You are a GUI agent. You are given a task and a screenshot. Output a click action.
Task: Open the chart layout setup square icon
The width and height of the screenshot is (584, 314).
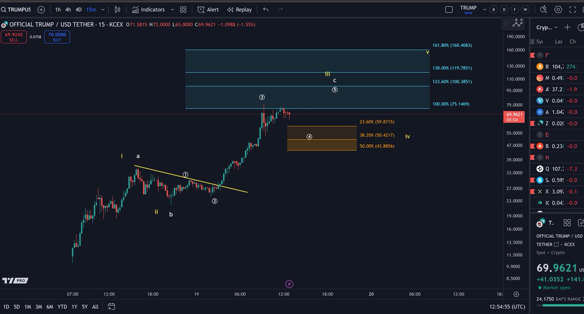pyautogui.click(x=449, y=9)
